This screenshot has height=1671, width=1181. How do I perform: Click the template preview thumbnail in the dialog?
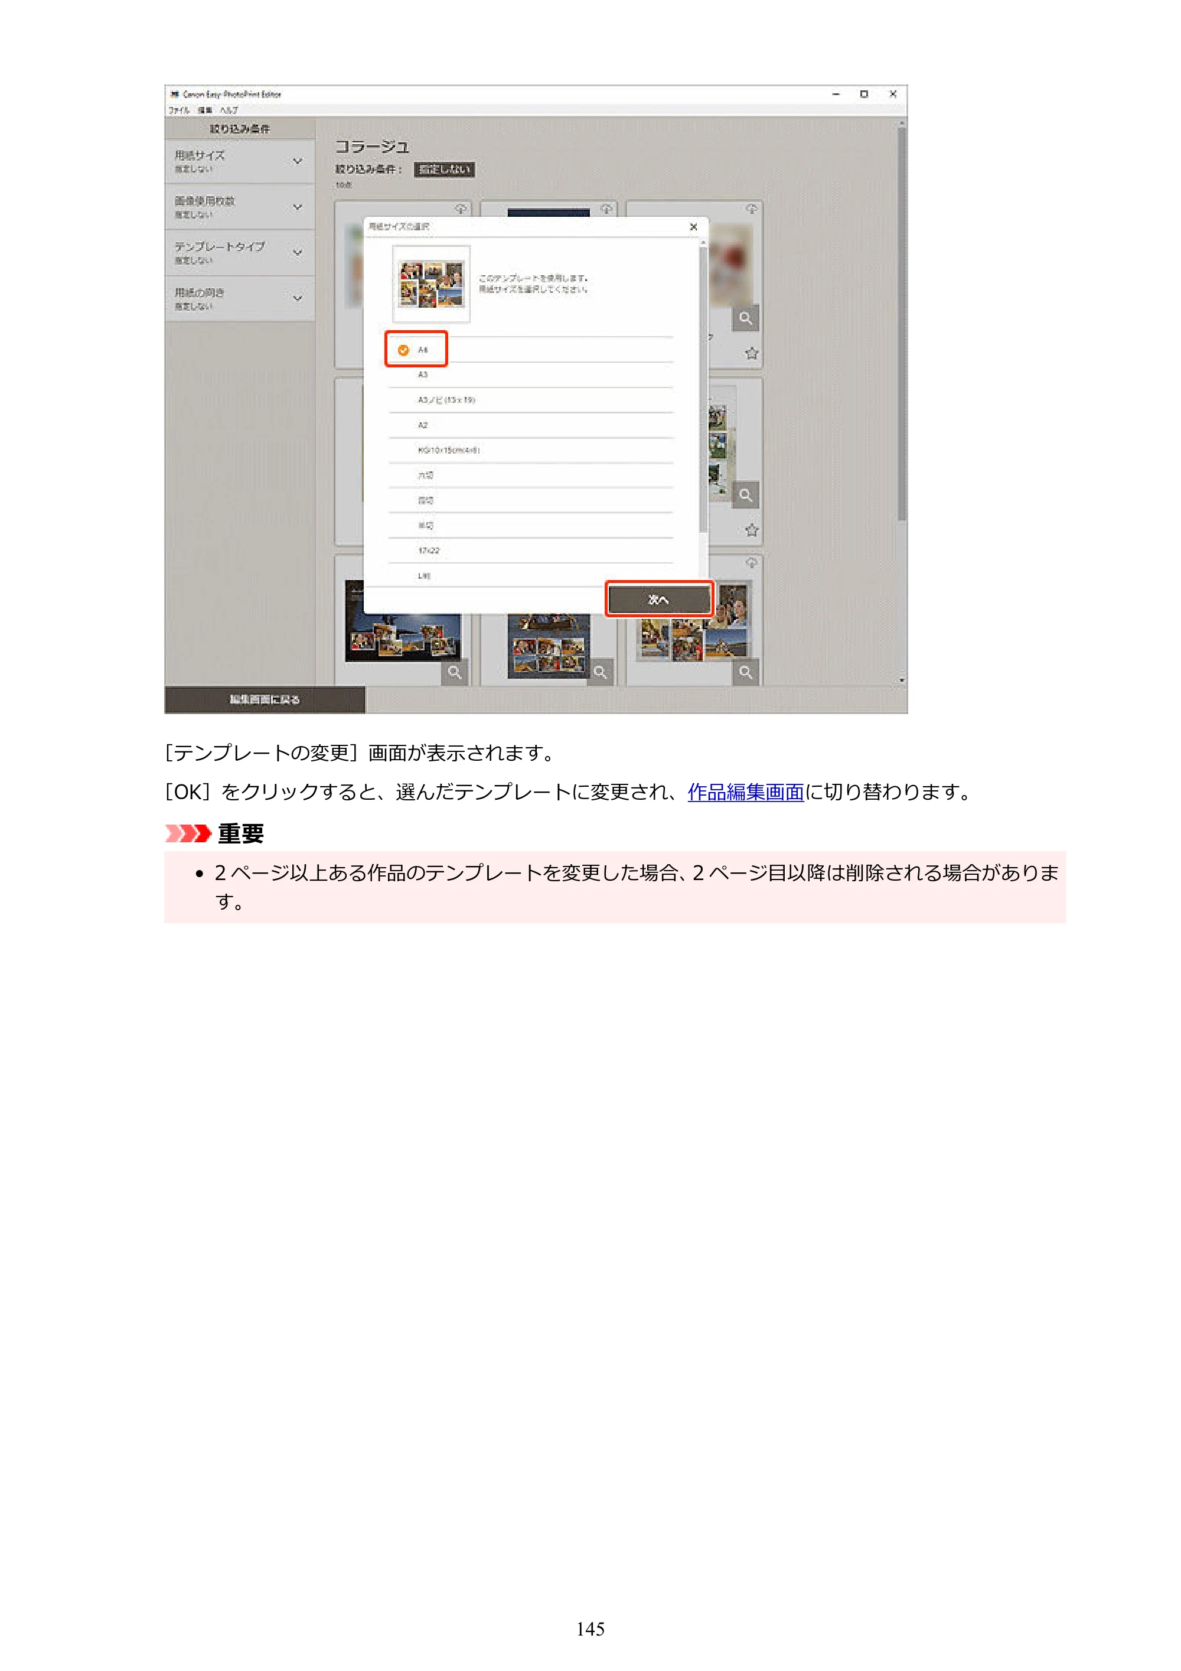432,285
